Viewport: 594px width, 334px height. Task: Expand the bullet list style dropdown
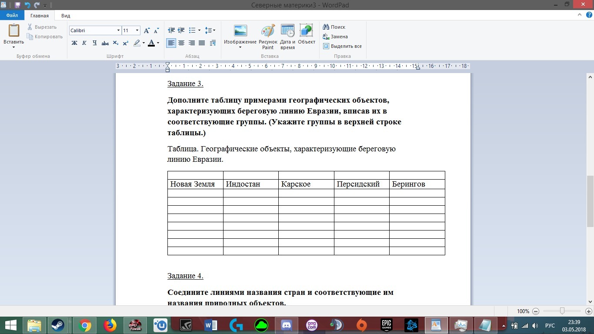[x=199, y=30]
